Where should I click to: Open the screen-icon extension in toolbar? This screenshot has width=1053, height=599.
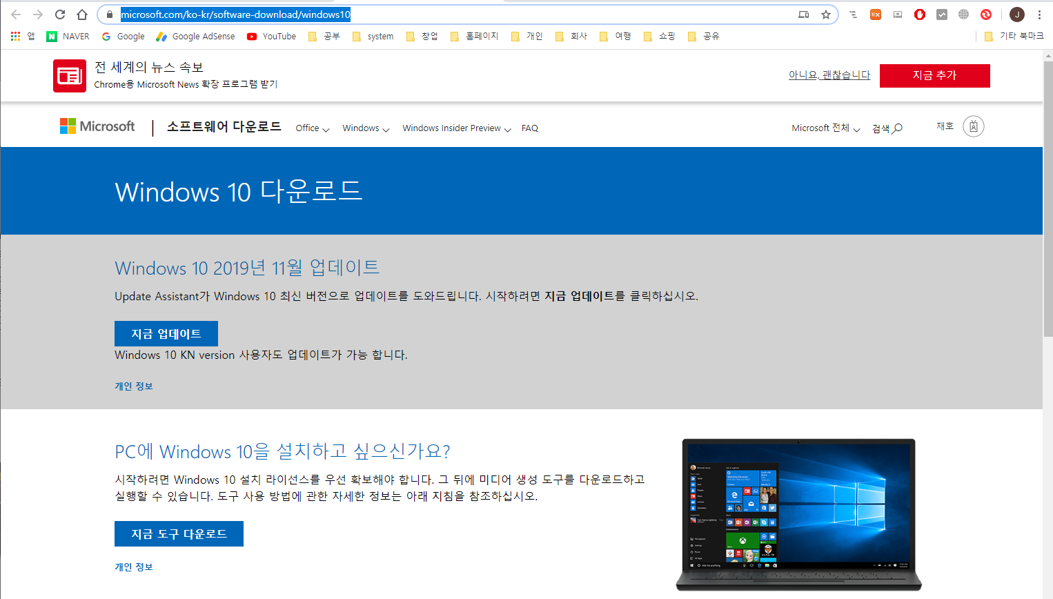tap(898, 14)
